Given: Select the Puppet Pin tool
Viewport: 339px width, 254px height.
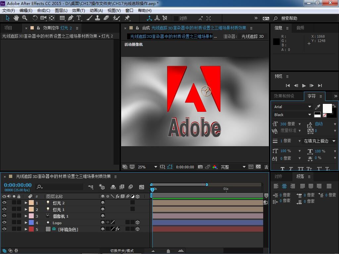Looking at the screenshot, I should coord(127,18).
